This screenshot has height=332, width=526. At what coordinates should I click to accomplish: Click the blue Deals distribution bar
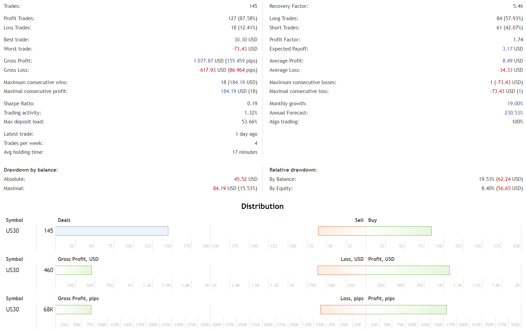point(112,231)
